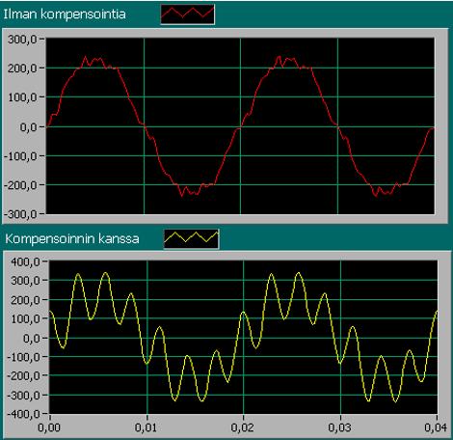Click the first tall peak of yellow waveform
The width and height of the screenshot is (453, 440).
point(78,274)
